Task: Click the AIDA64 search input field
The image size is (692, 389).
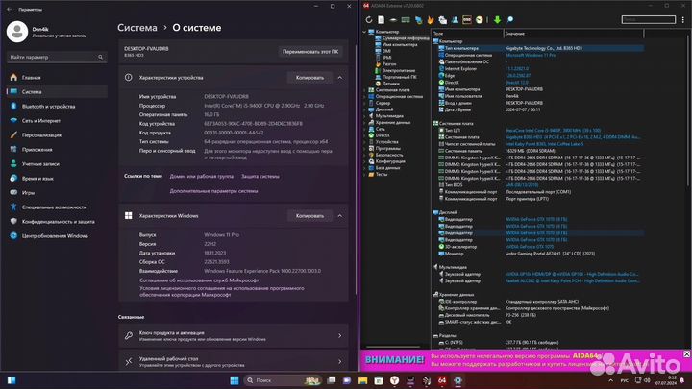Action: pos(649,19)
